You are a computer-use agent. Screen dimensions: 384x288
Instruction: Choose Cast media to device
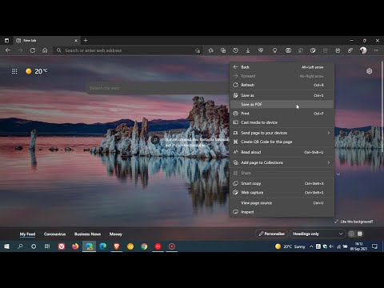(282, 122)
